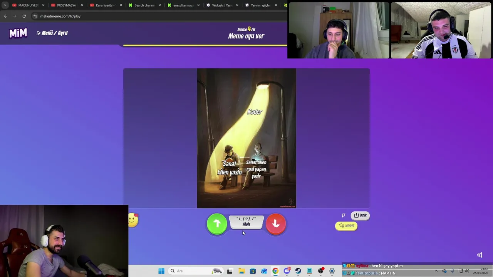The height and width of the screenshot is (277, 493).
Task: Flag the meme using the flag icon
Action: click(344, 215)
